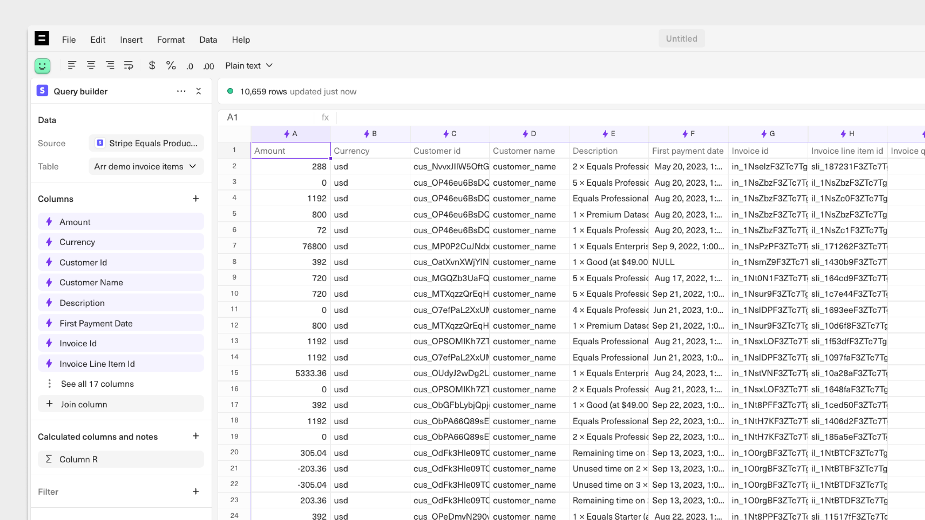Apply dollar currency format
Image resolution: width=925 pixels, height=520 pixels.
152,65
